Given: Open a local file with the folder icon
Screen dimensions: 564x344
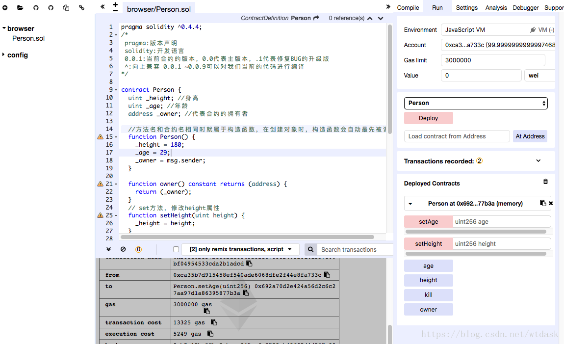Looking at the screenshot, I should tap(20, 7).
